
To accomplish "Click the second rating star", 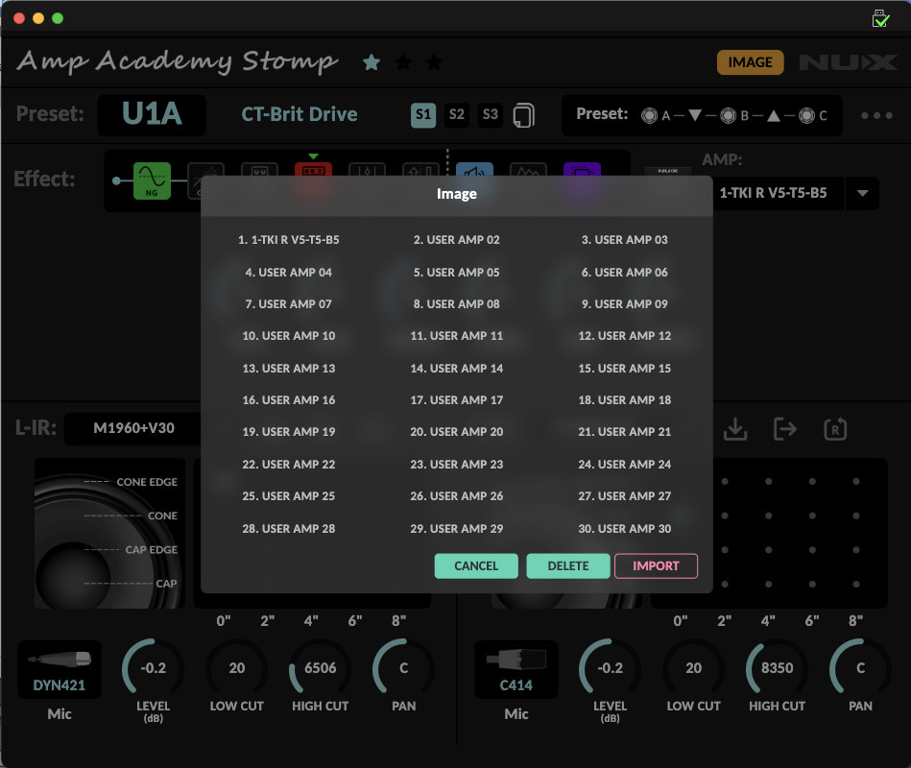I will (x=402, y=61).
